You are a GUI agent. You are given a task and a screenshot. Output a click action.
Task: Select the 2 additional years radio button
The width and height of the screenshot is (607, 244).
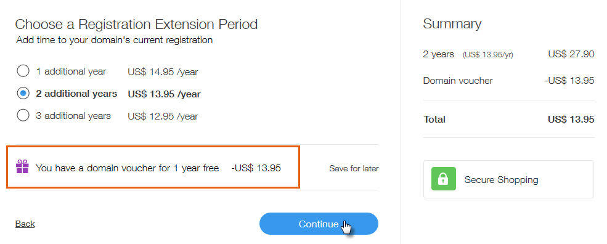(x=23, y=93)
